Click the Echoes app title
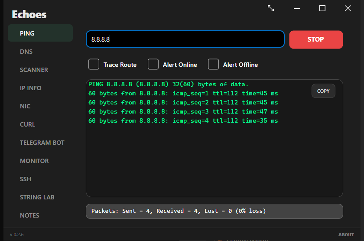The image size is (364, 241). [x=29, y=14]
